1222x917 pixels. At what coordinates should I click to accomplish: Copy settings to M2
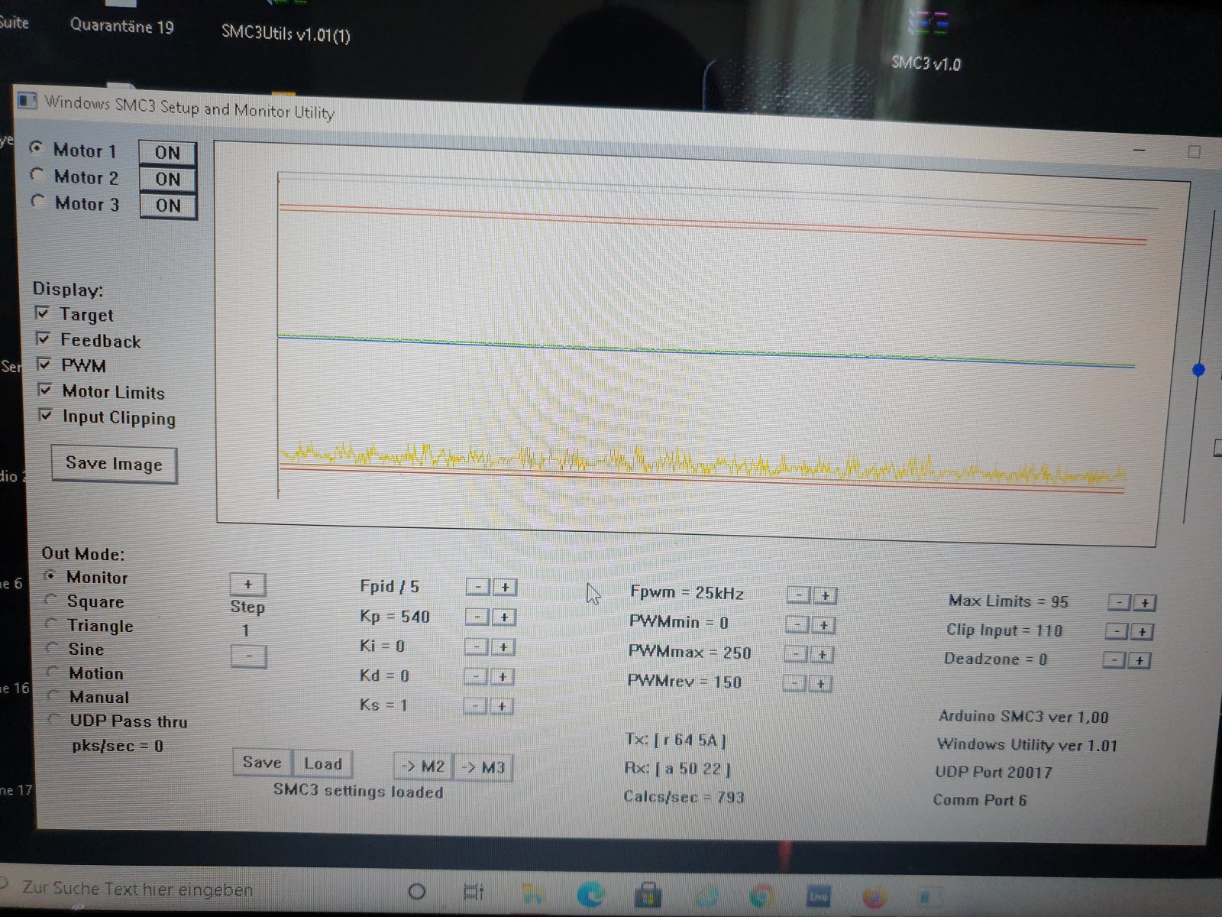(x=423, y=766)
